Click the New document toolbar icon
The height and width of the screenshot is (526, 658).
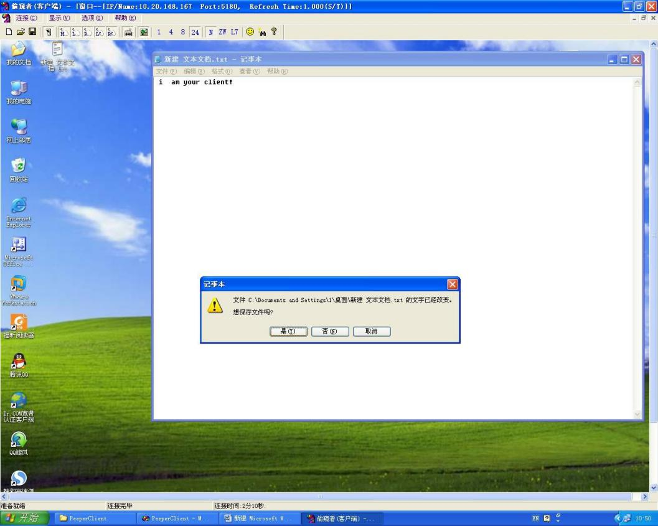pyautogui.click(x=9, y=32)
